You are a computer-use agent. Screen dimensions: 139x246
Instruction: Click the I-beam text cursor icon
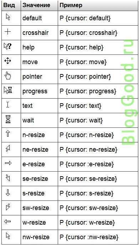pyautogui.click(x=8, y=105)
